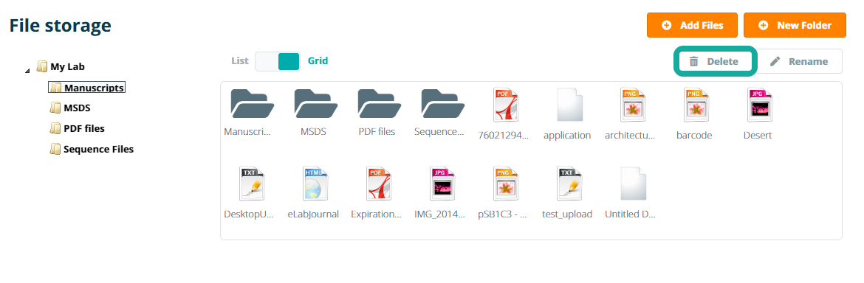Create a New Folder
Image resolution: width=864 pixels, height=283 pixels.
[795, 25]
